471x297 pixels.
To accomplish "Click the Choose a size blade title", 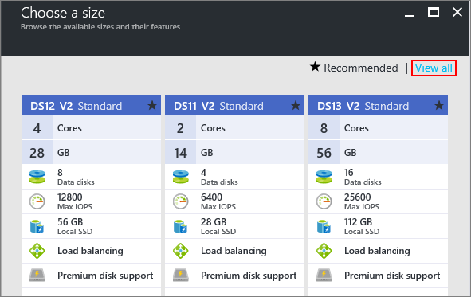I will tap(63, 13).
